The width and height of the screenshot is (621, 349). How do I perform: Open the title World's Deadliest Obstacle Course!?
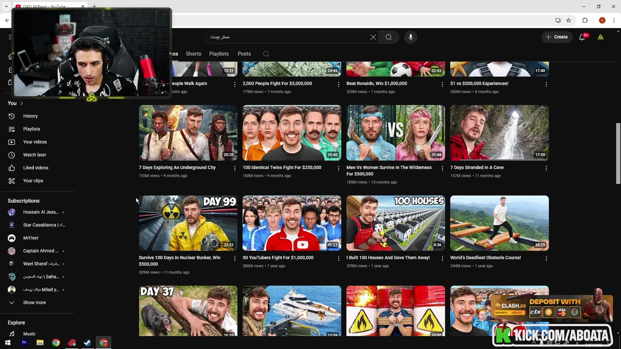485,257
